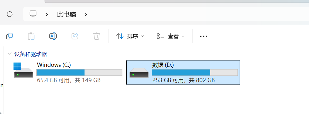
Task: Click the computer icon in address bar
Action: point(33,14)
